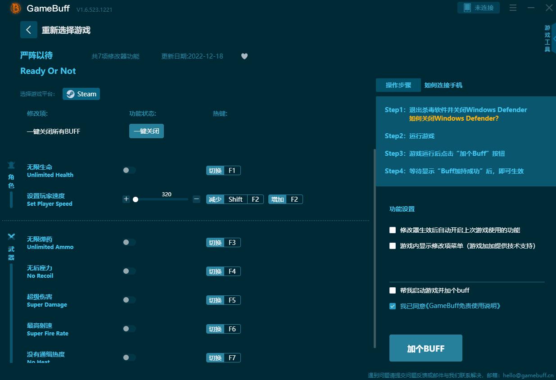Uncheck the GameBuff disclaimer agreement checkbox

(x=393, y=306)
